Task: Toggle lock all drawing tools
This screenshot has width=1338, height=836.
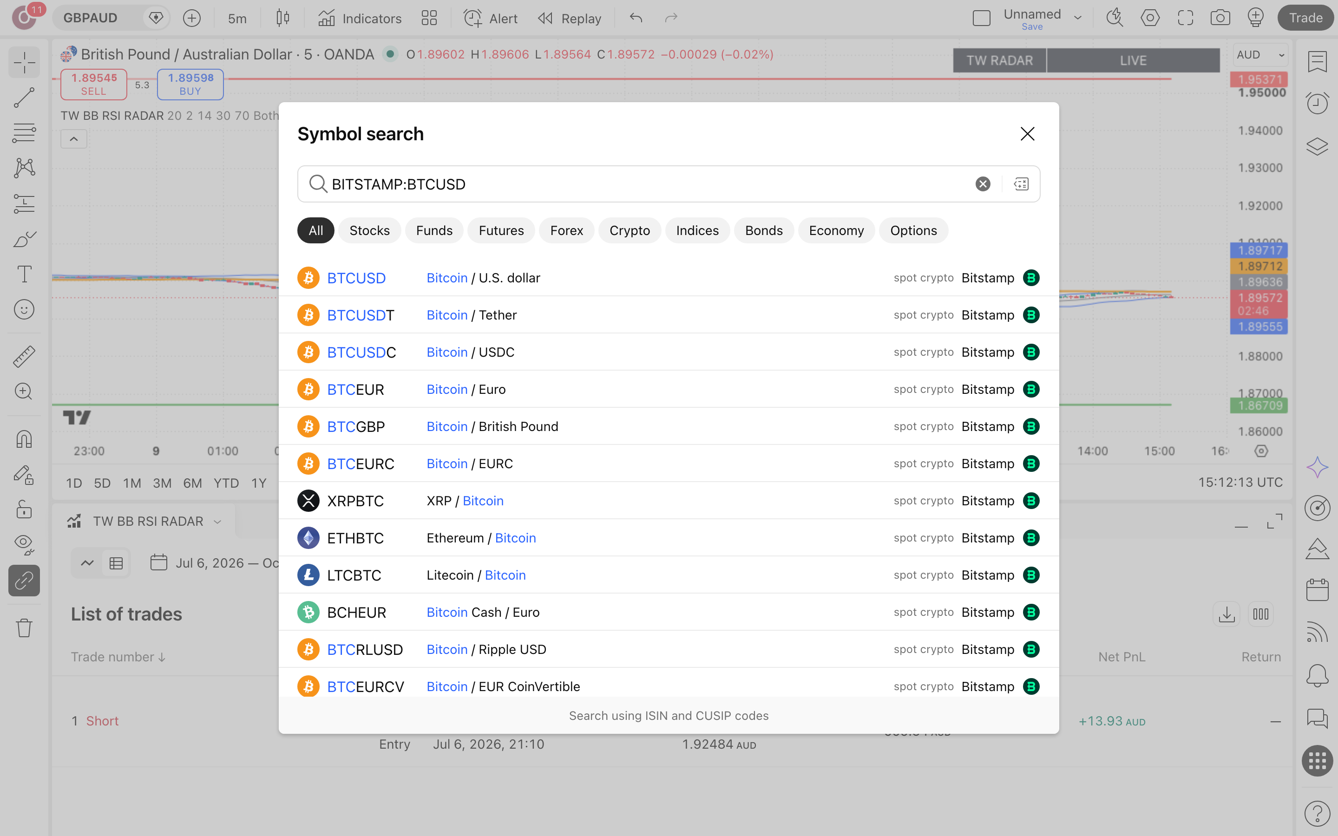Action: [x=24, y=510]
